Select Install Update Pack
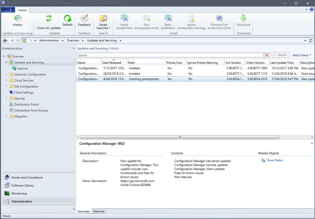The image size is (315, 219). pyautogui.click(x=124, y=22)
